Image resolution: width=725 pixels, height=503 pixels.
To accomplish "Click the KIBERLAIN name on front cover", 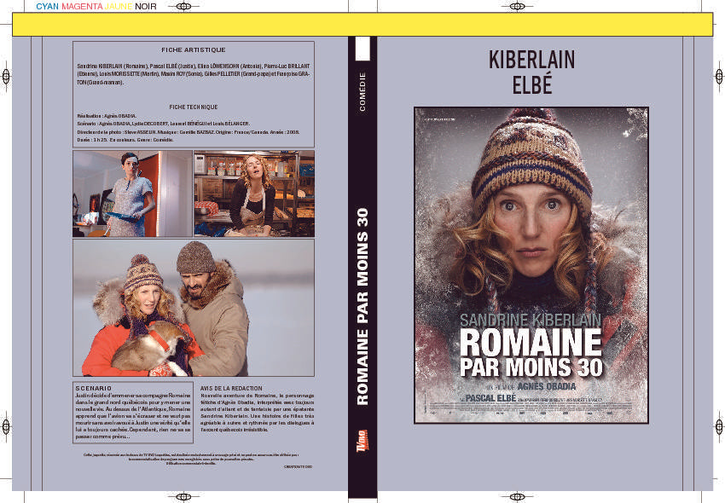I will (531, 60).
